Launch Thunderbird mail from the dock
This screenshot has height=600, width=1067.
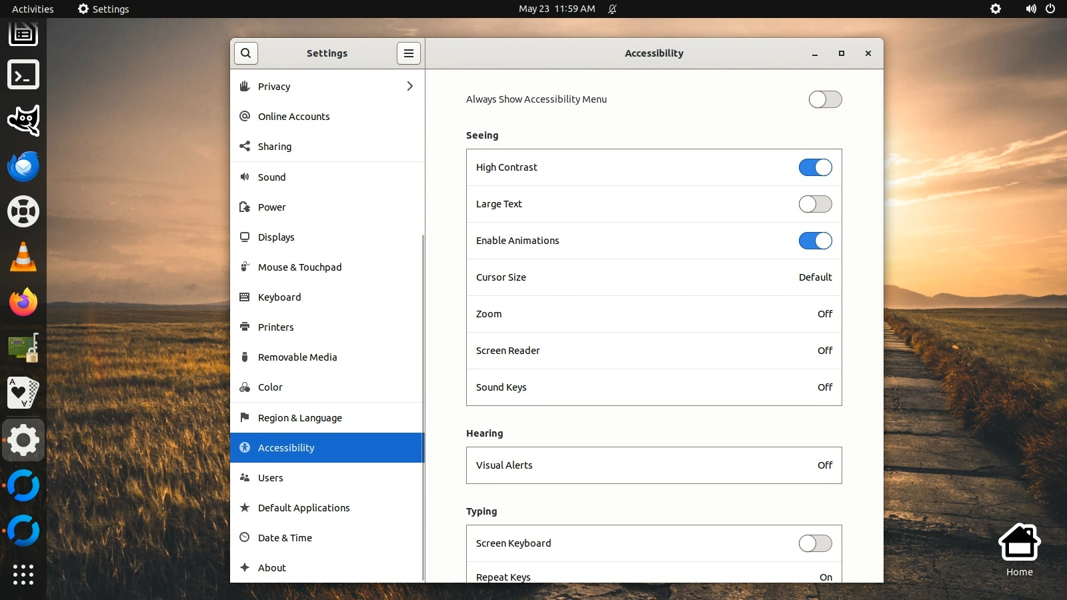pos(23,167)
